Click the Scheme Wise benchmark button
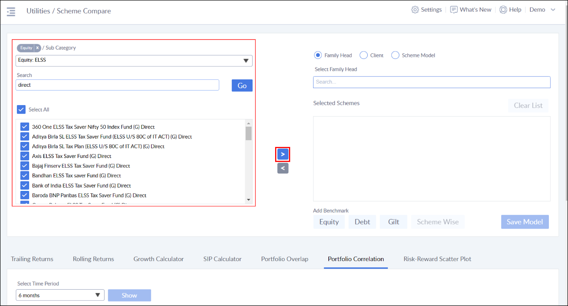Image resolution: width=568 pixels, height=306 pixels. point(438,222)
